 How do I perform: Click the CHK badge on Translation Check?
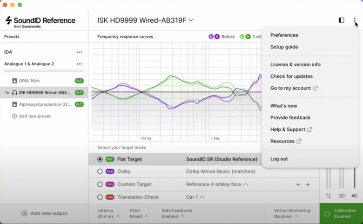pos(110,197)
